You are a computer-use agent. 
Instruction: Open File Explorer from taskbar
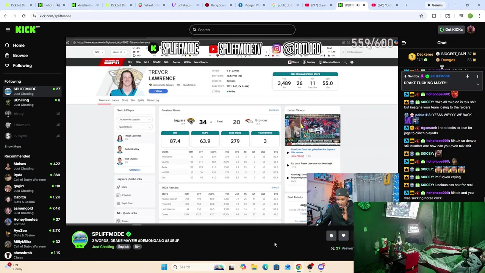click(254, 267)
